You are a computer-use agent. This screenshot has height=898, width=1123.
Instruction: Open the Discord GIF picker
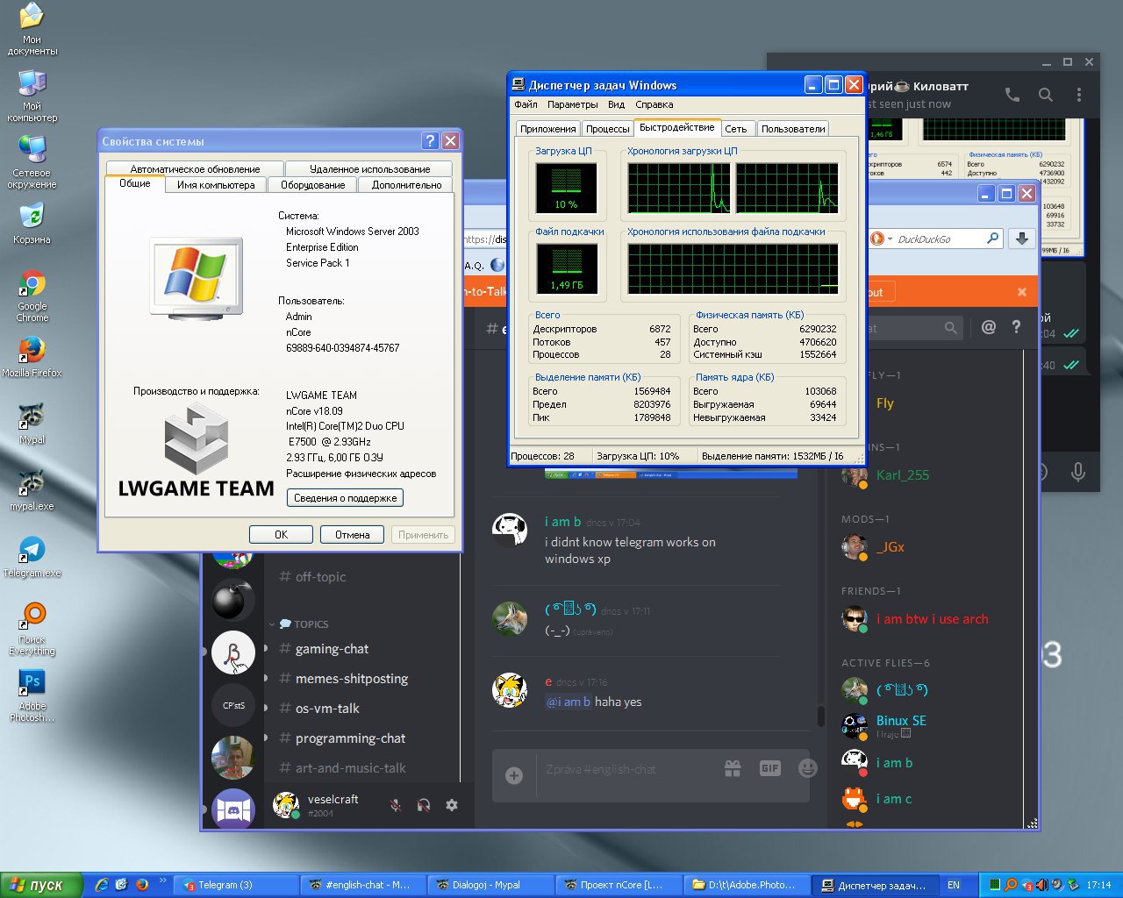769,769
